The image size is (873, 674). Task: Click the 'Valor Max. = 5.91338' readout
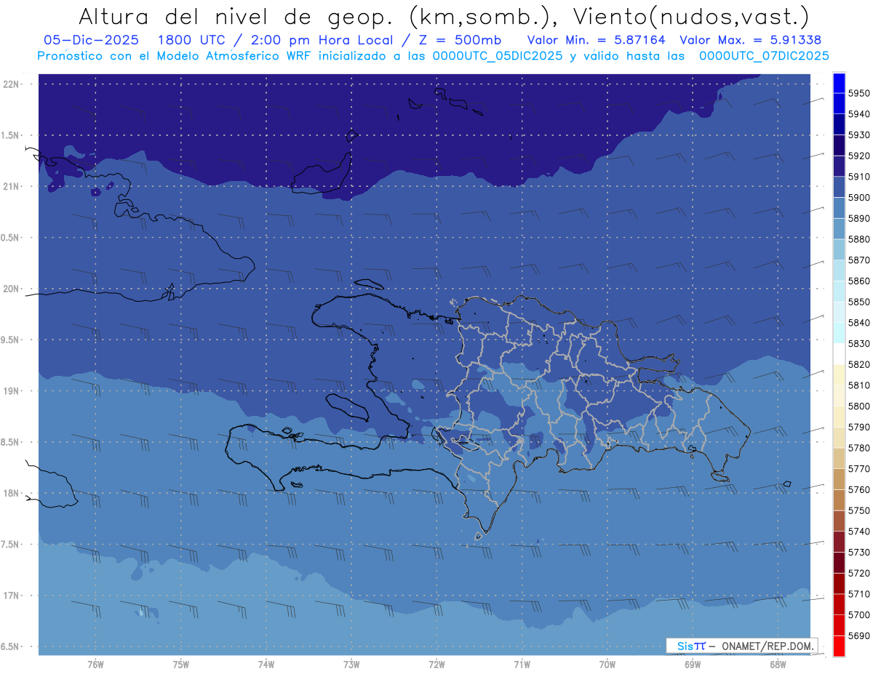tap(752, 40)
